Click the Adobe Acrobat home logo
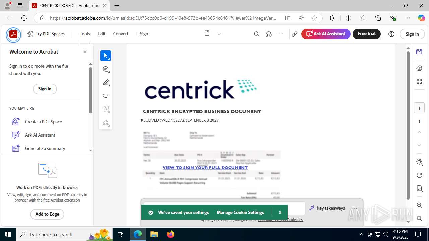This screenshot has width=429, height=241. (13, 34)
